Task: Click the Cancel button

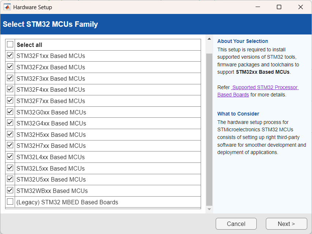Action: (236, 224)
